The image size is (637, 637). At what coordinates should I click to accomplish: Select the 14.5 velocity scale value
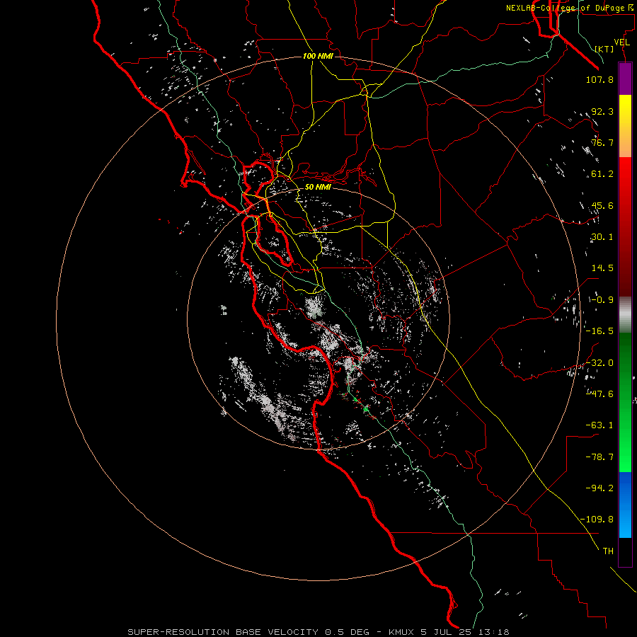coord(602,268)
